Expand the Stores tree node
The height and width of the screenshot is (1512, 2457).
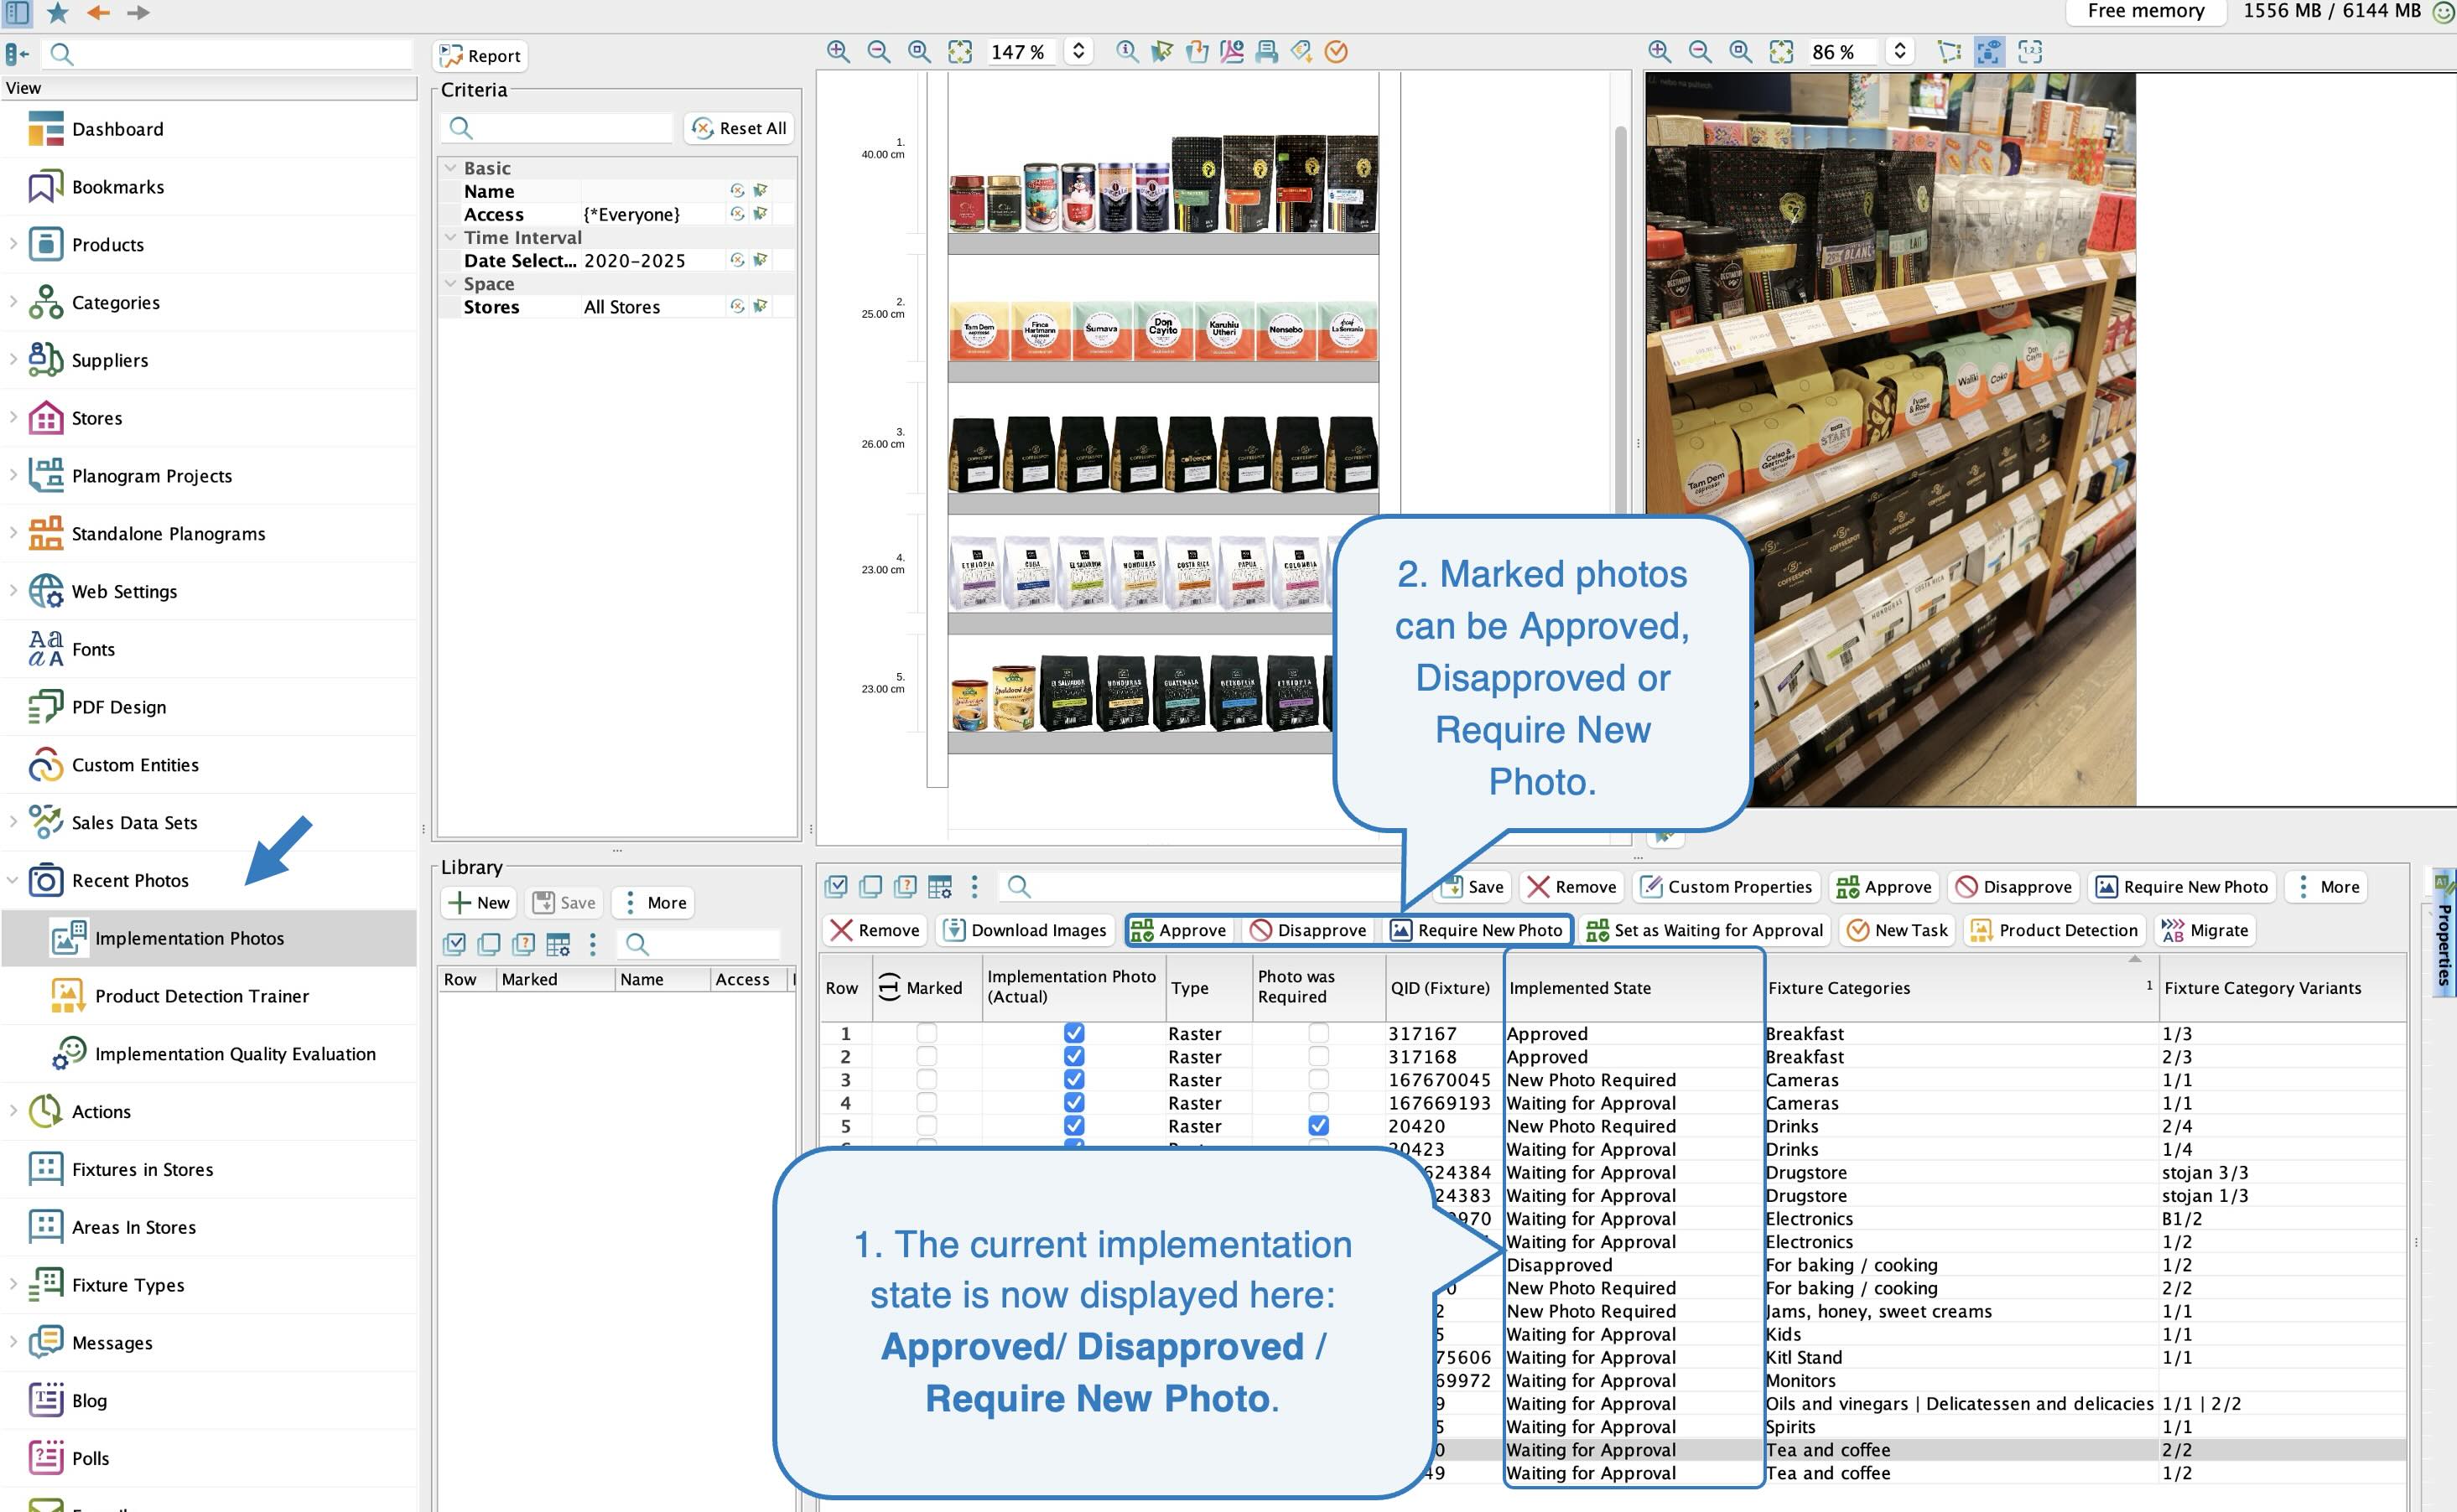(x=13, y=417)
